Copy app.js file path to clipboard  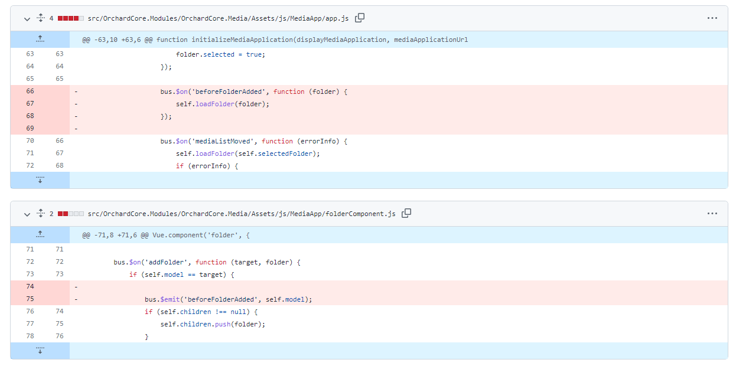point(360,18)
